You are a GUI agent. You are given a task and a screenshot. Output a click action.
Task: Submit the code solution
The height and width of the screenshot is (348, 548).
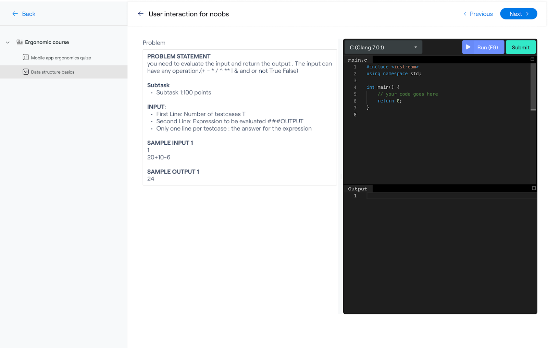tap(521, 47)
